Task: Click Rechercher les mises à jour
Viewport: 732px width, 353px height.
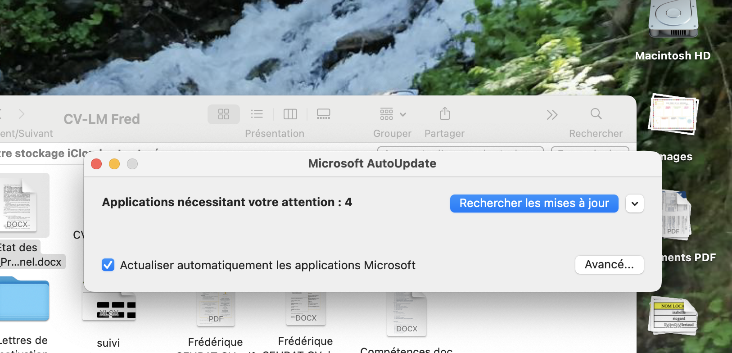Action: pos(534,204)
